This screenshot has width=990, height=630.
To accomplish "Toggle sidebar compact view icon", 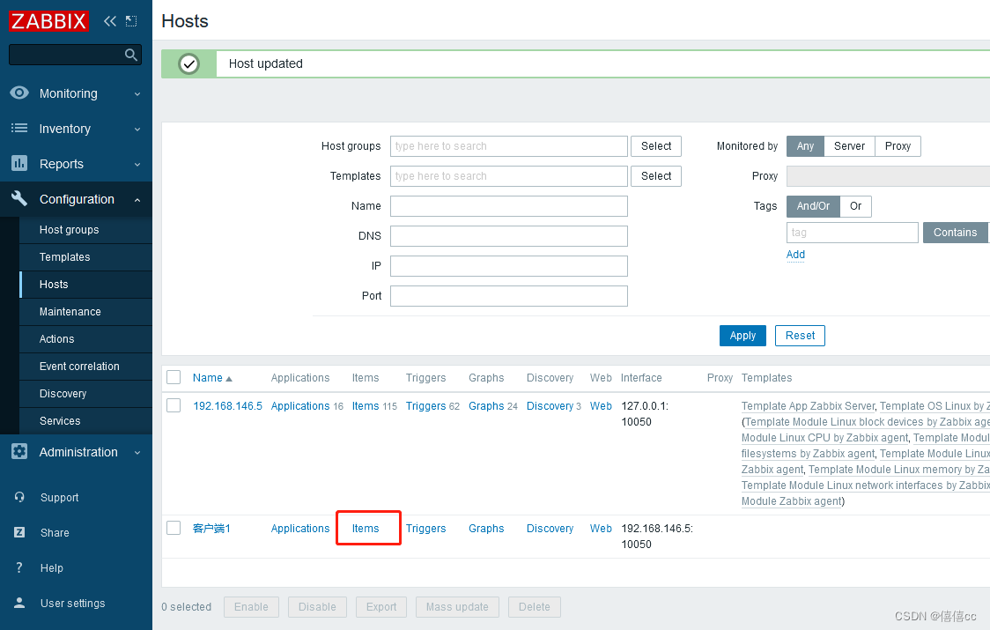I will pos(131,21).
